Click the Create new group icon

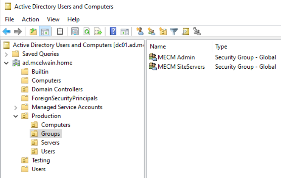pos(152,31)
